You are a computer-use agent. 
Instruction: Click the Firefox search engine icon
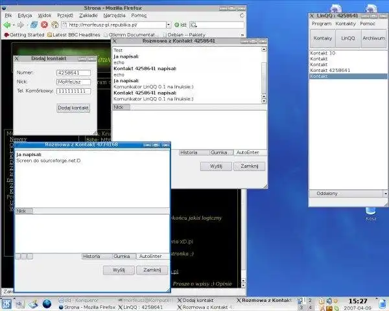(193, 25)
